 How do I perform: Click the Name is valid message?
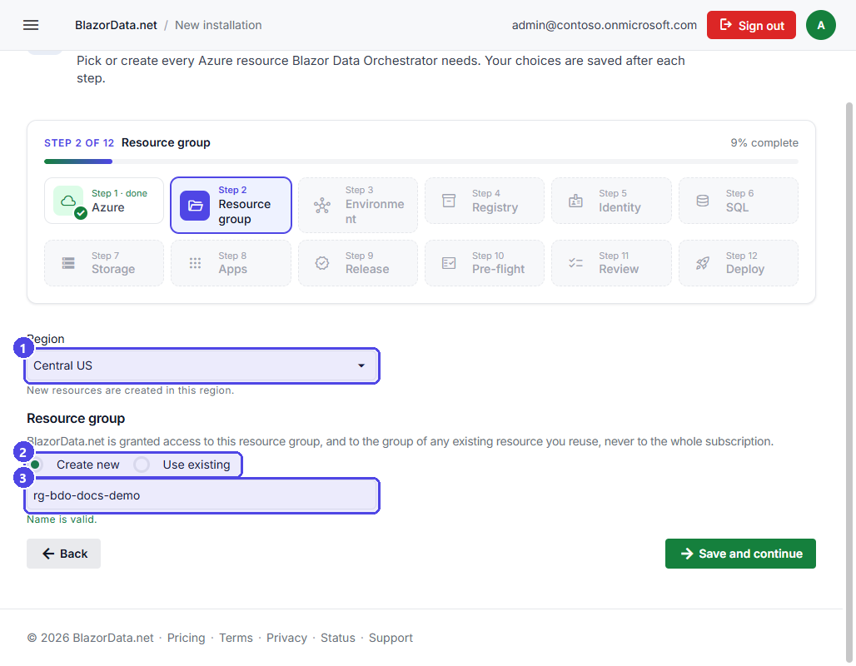click(62, 519)
